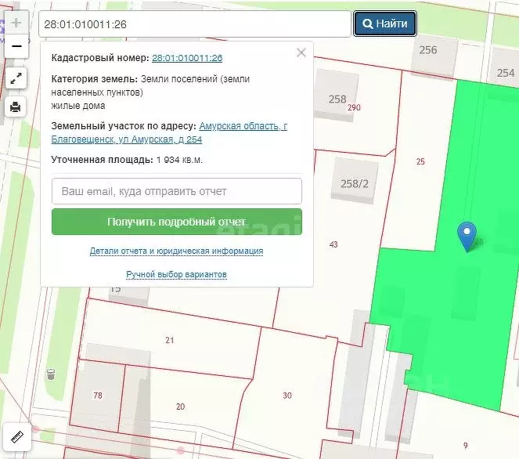Select parcel number 30 on map
The height and width of the screenshot is (459, 519).
287,396
